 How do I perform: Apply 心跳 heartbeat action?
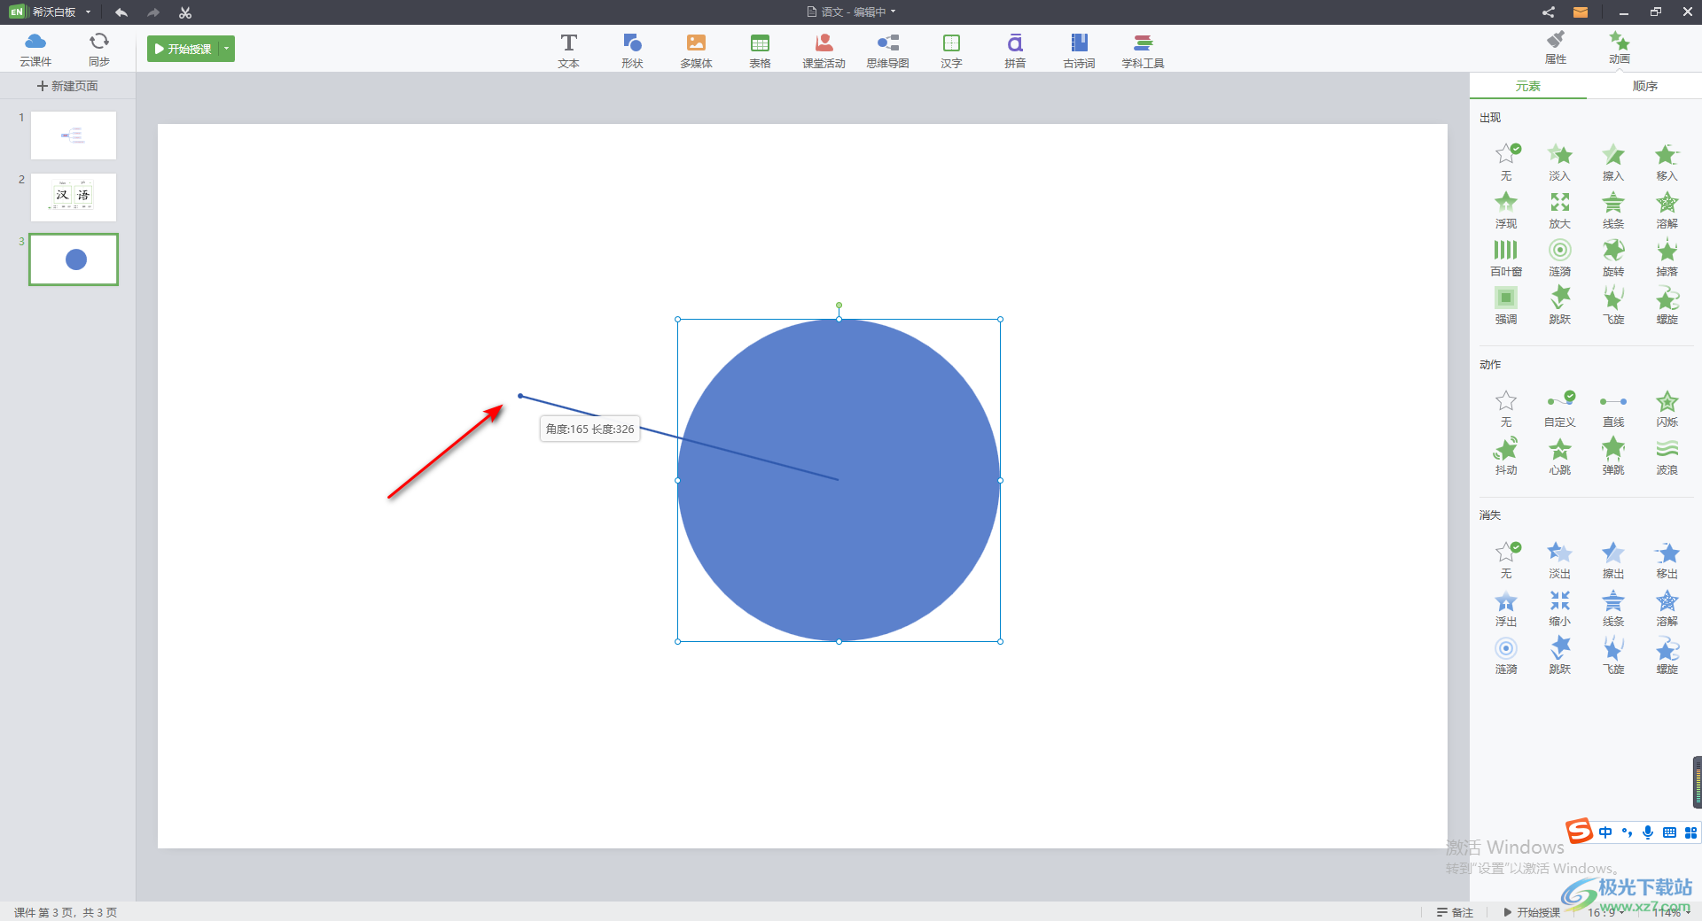(1559, 456)
